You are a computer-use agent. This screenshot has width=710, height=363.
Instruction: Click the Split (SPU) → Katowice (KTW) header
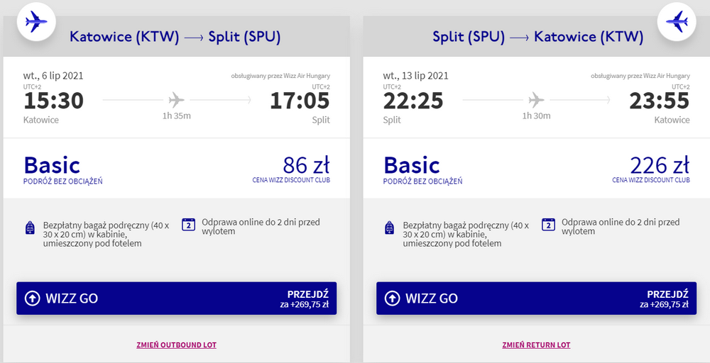point(537,37)
